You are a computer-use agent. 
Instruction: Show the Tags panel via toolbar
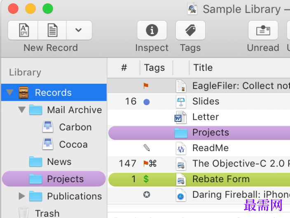[190, 30]
